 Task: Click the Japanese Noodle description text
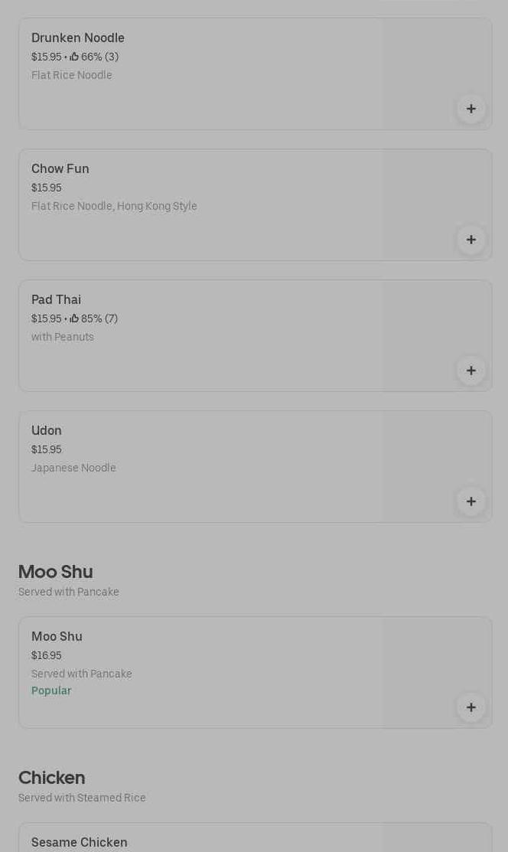click(73, 468)
